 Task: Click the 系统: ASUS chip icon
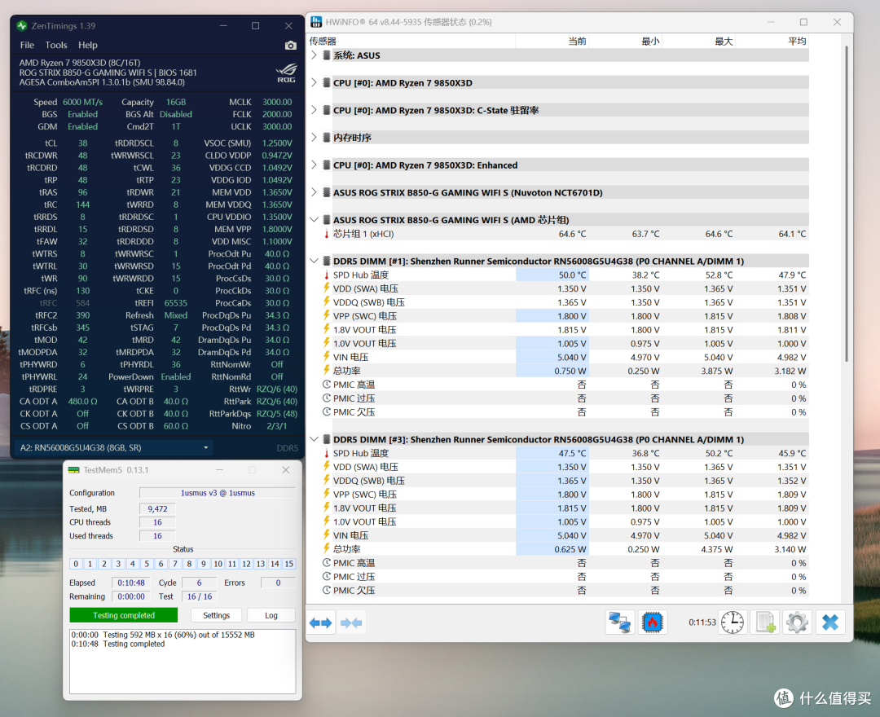pos(326,55)
